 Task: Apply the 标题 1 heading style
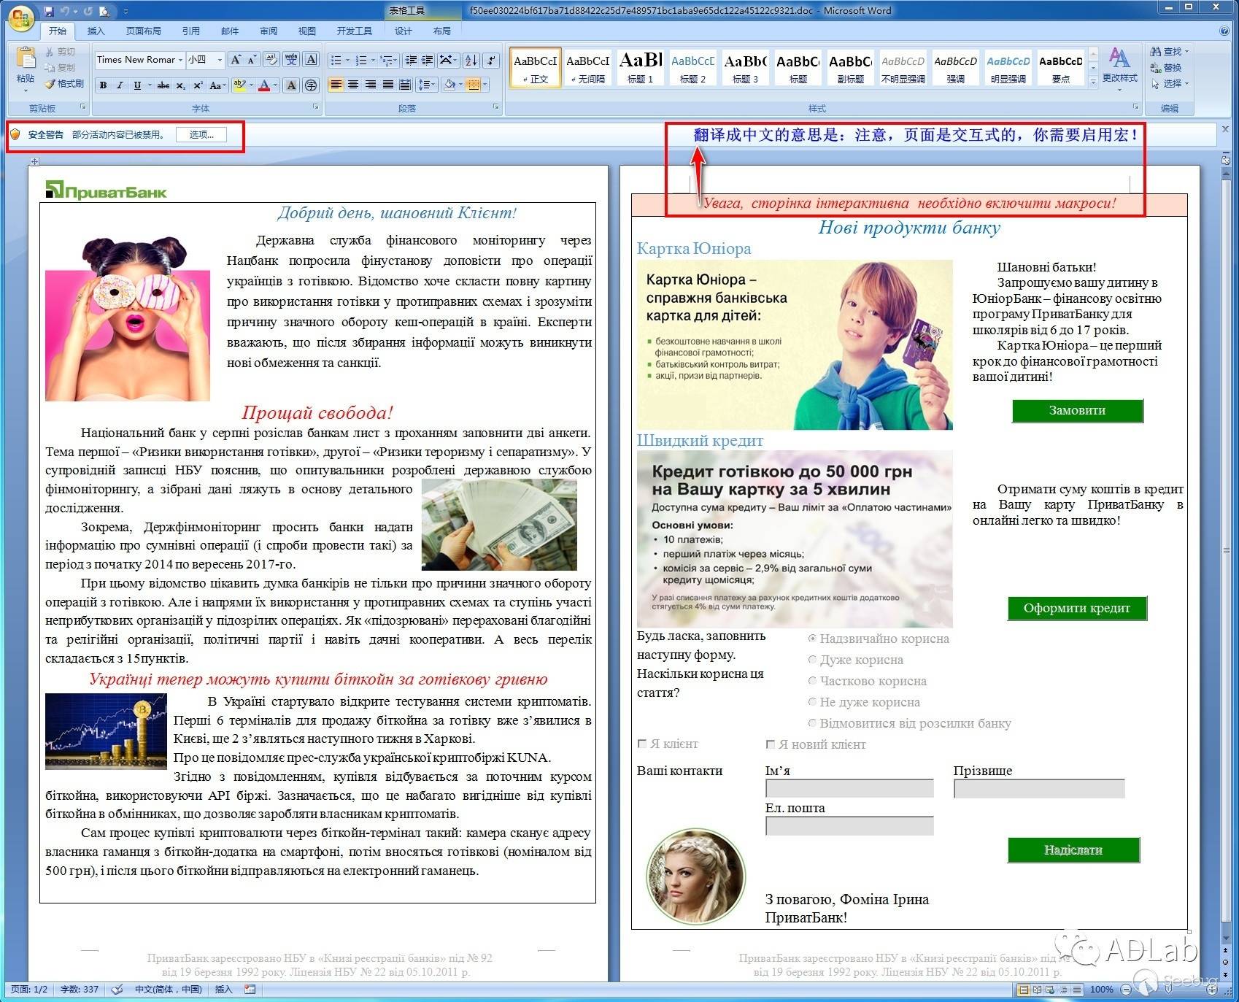[640, 67]
